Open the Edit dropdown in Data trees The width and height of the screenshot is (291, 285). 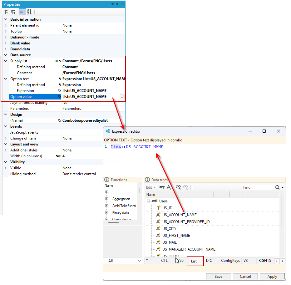click(151, 187)
